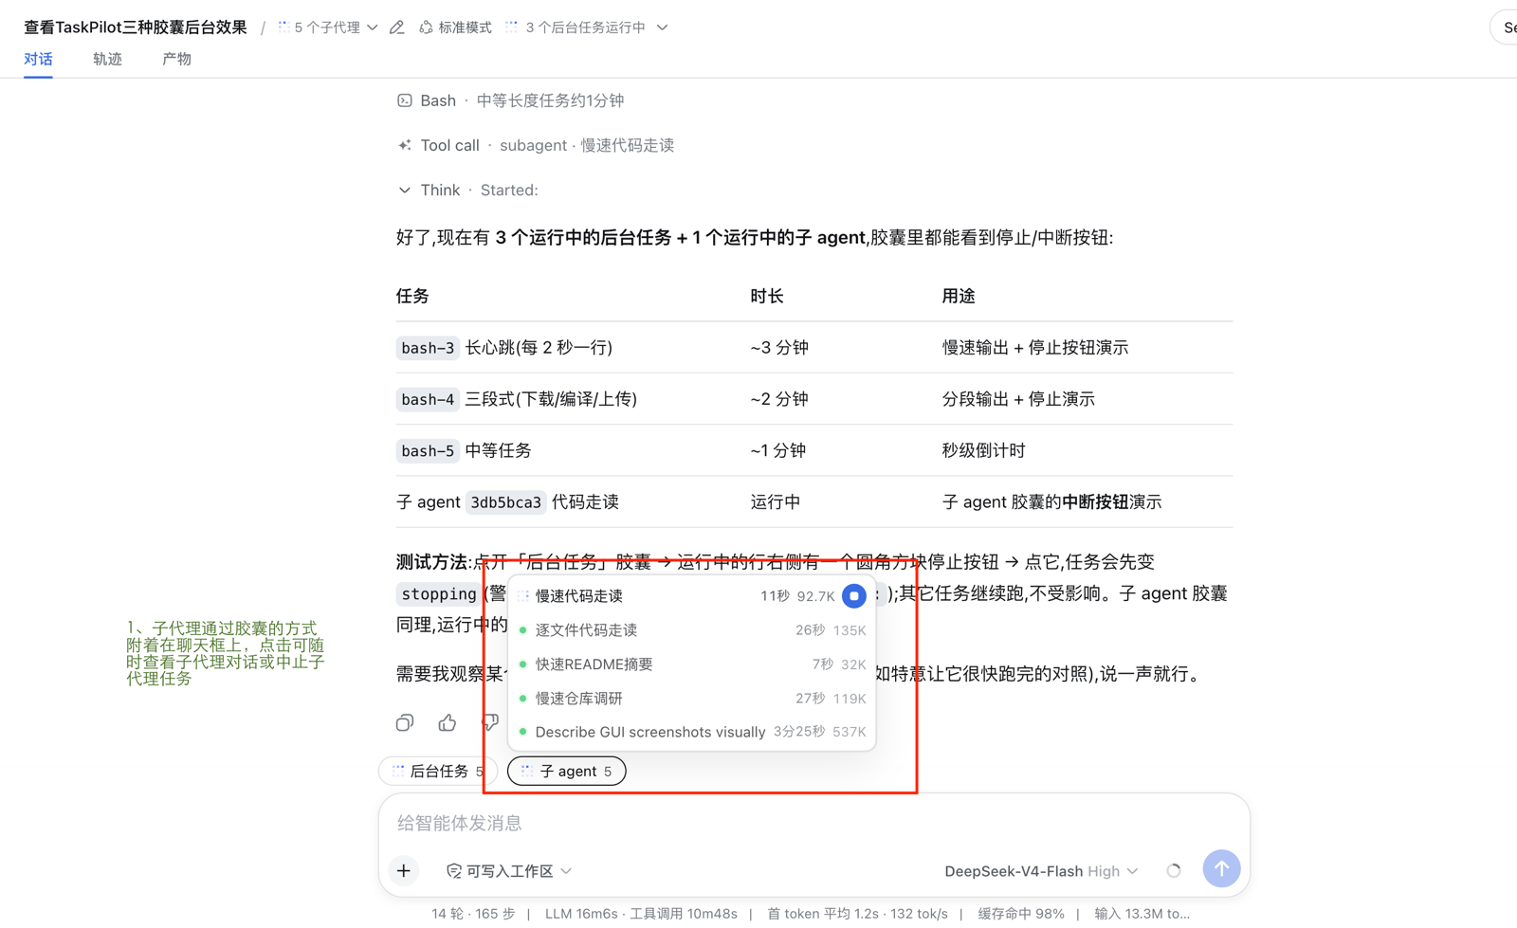The height and width of the screenshot is (928, 1517).
Task: Click the 秒级倒计时 table cell
Action: (x=983, y=450)
